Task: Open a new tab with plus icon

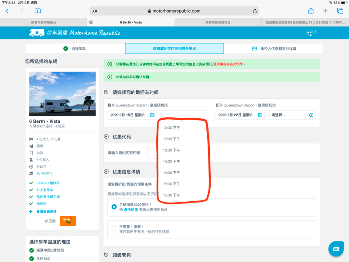Action: pyautogui.click(x=325, y=11)
